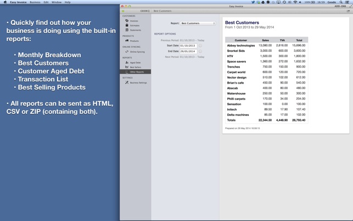
Task: Open Products via its truck icon
Action: tap(127, 41)
